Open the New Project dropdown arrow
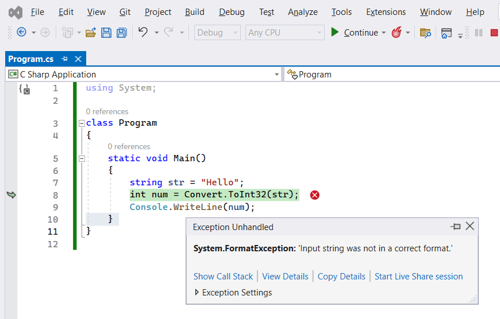This screenshot has height=319, width=500. (79, 33)
